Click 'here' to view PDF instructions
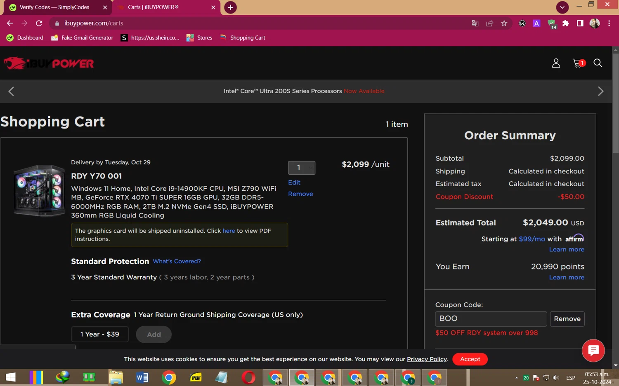The height and width of the screenshot is (386, 619). 229,231
